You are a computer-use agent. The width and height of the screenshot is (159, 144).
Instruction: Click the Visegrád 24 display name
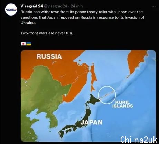click(x=32, y=6)
